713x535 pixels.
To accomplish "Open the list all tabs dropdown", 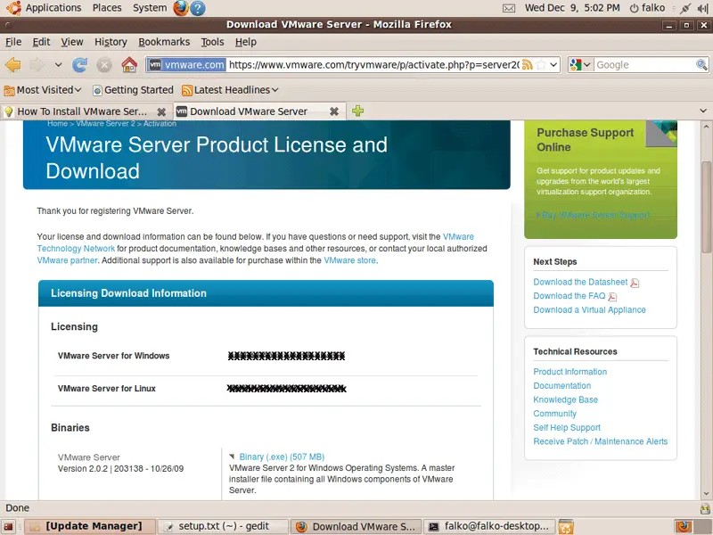I will click(703, 111).
